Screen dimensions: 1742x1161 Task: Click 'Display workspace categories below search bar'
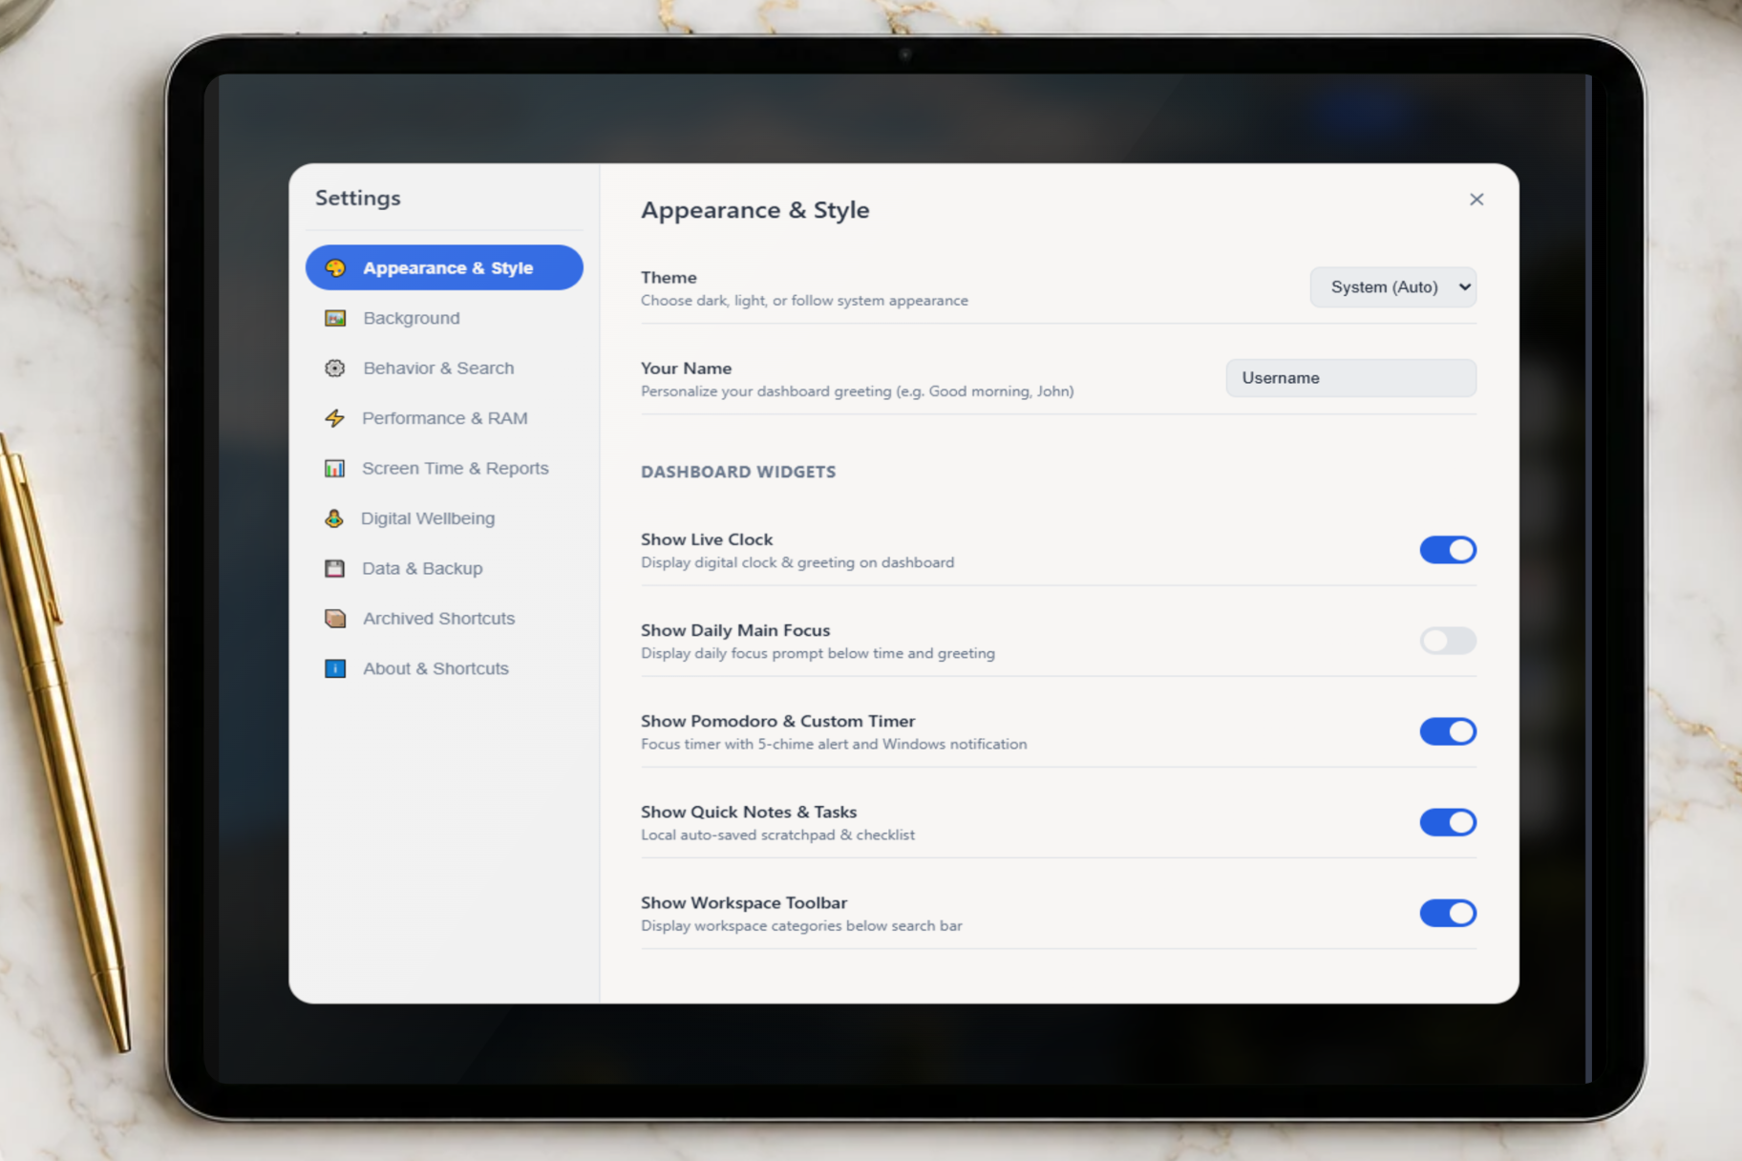click(801, 925)
